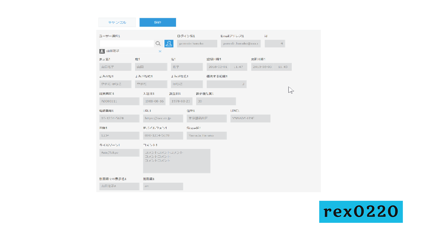Click the URL1 field
This screenshot has width=422, height=237.
(x=163, y=118)
